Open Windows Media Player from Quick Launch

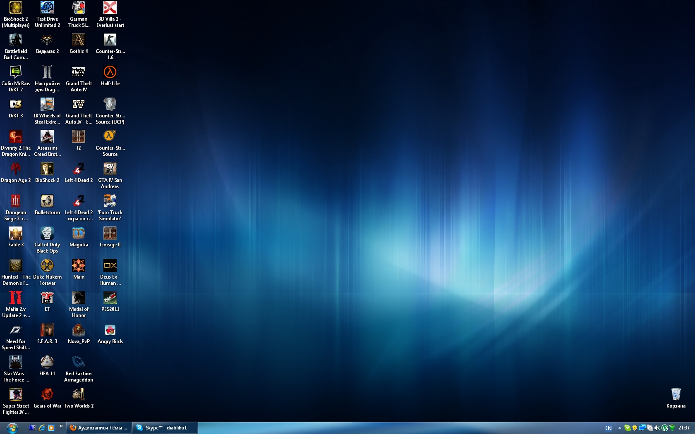click(51, 428)
